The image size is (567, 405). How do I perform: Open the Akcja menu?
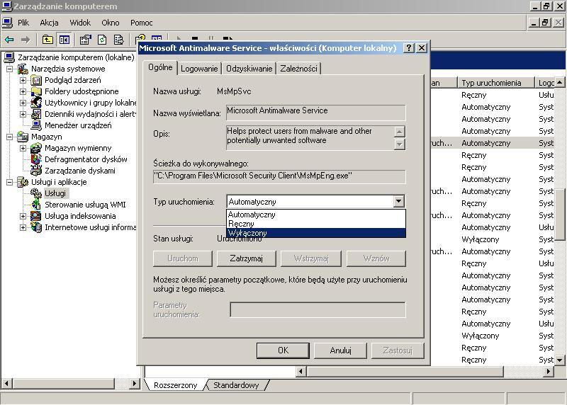point(49,23)
